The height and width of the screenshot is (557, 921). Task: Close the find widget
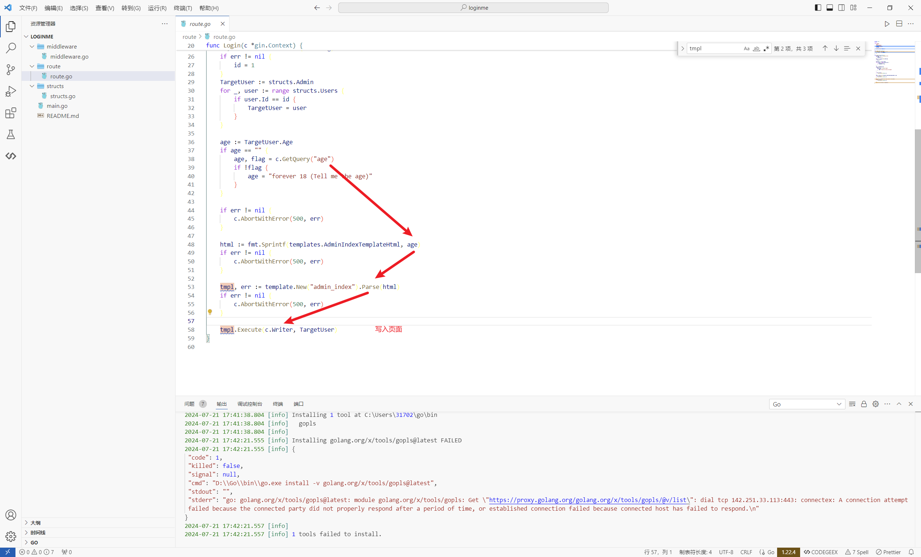(x=858, y=49)
